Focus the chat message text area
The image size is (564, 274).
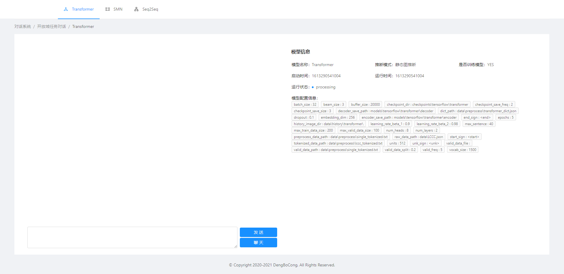tap(132, 237)
